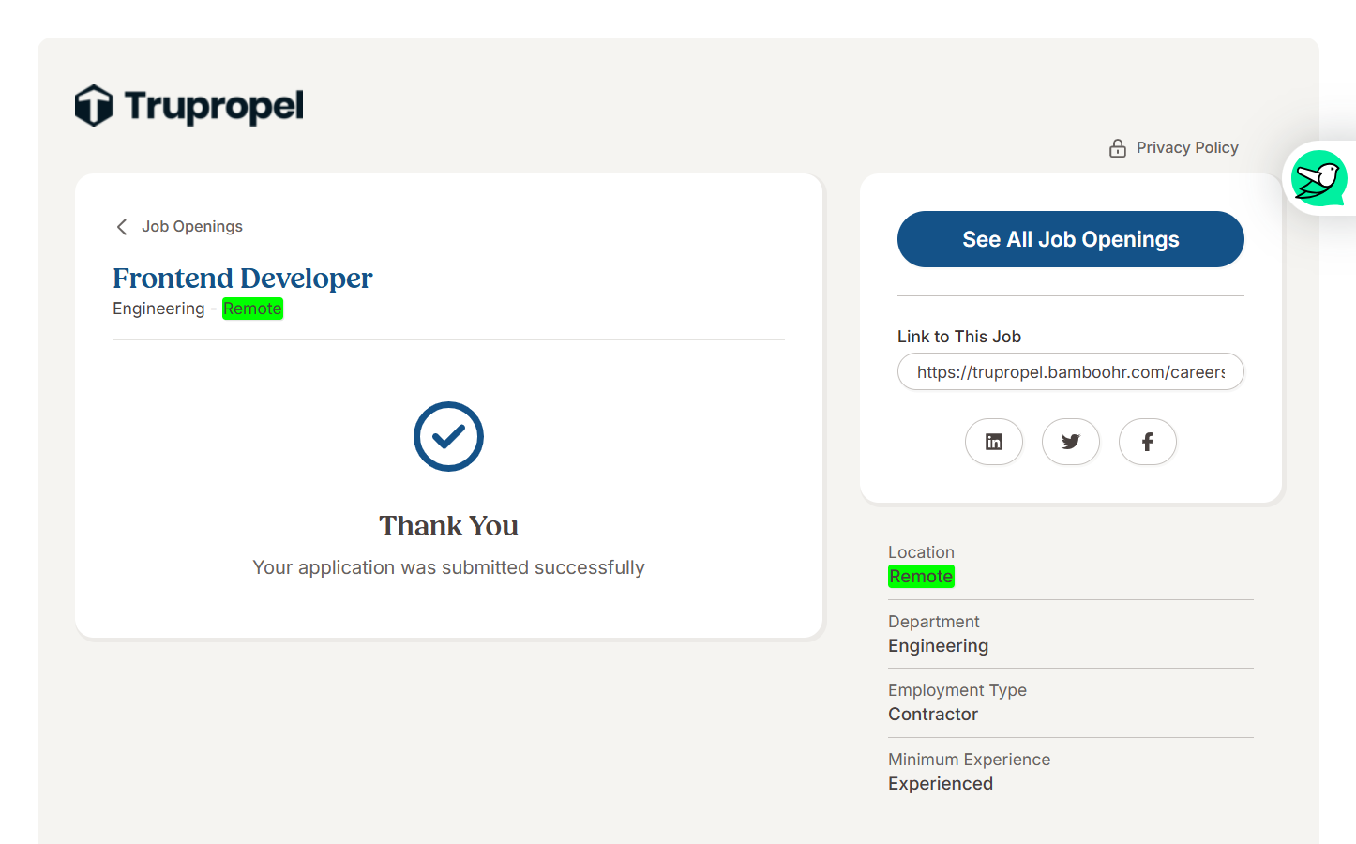Click the success checkmark circle icon
The width and height of the screenshot is (1356, 844).
(448, 436)
